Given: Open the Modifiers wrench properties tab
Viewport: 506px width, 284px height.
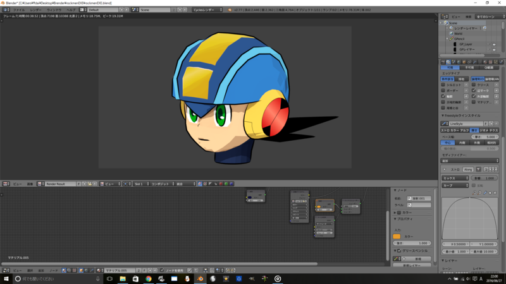Looking at the screenshot, I should [x=475, y=62].
